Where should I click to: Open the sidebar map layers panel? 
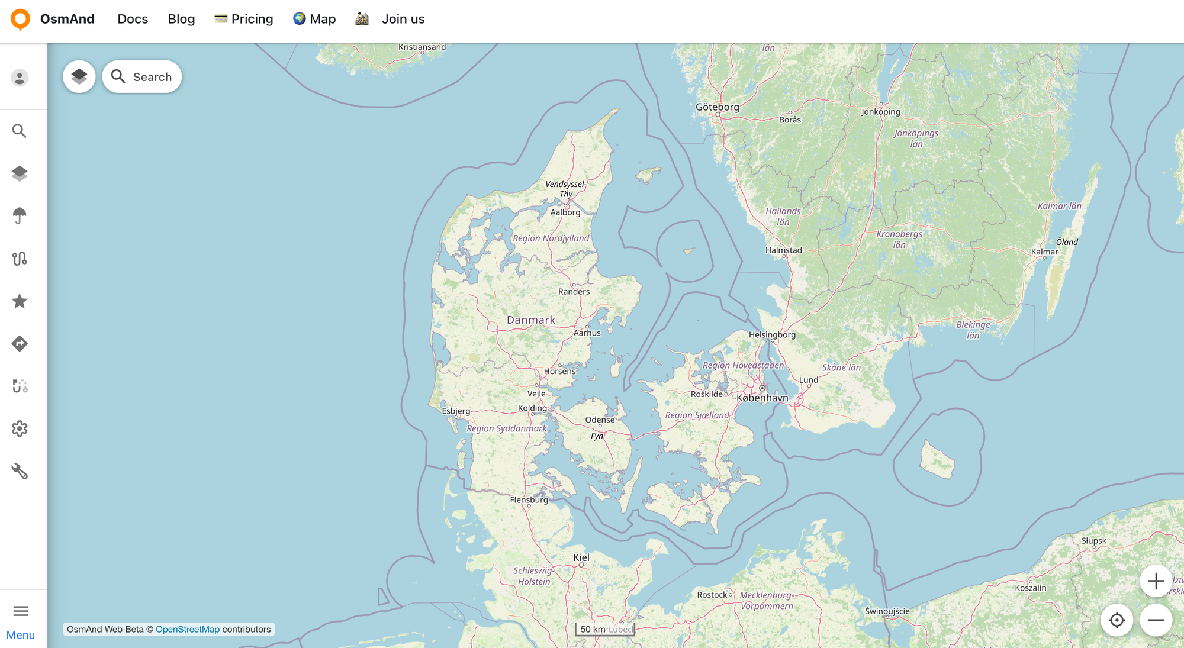tap(20, 173)
